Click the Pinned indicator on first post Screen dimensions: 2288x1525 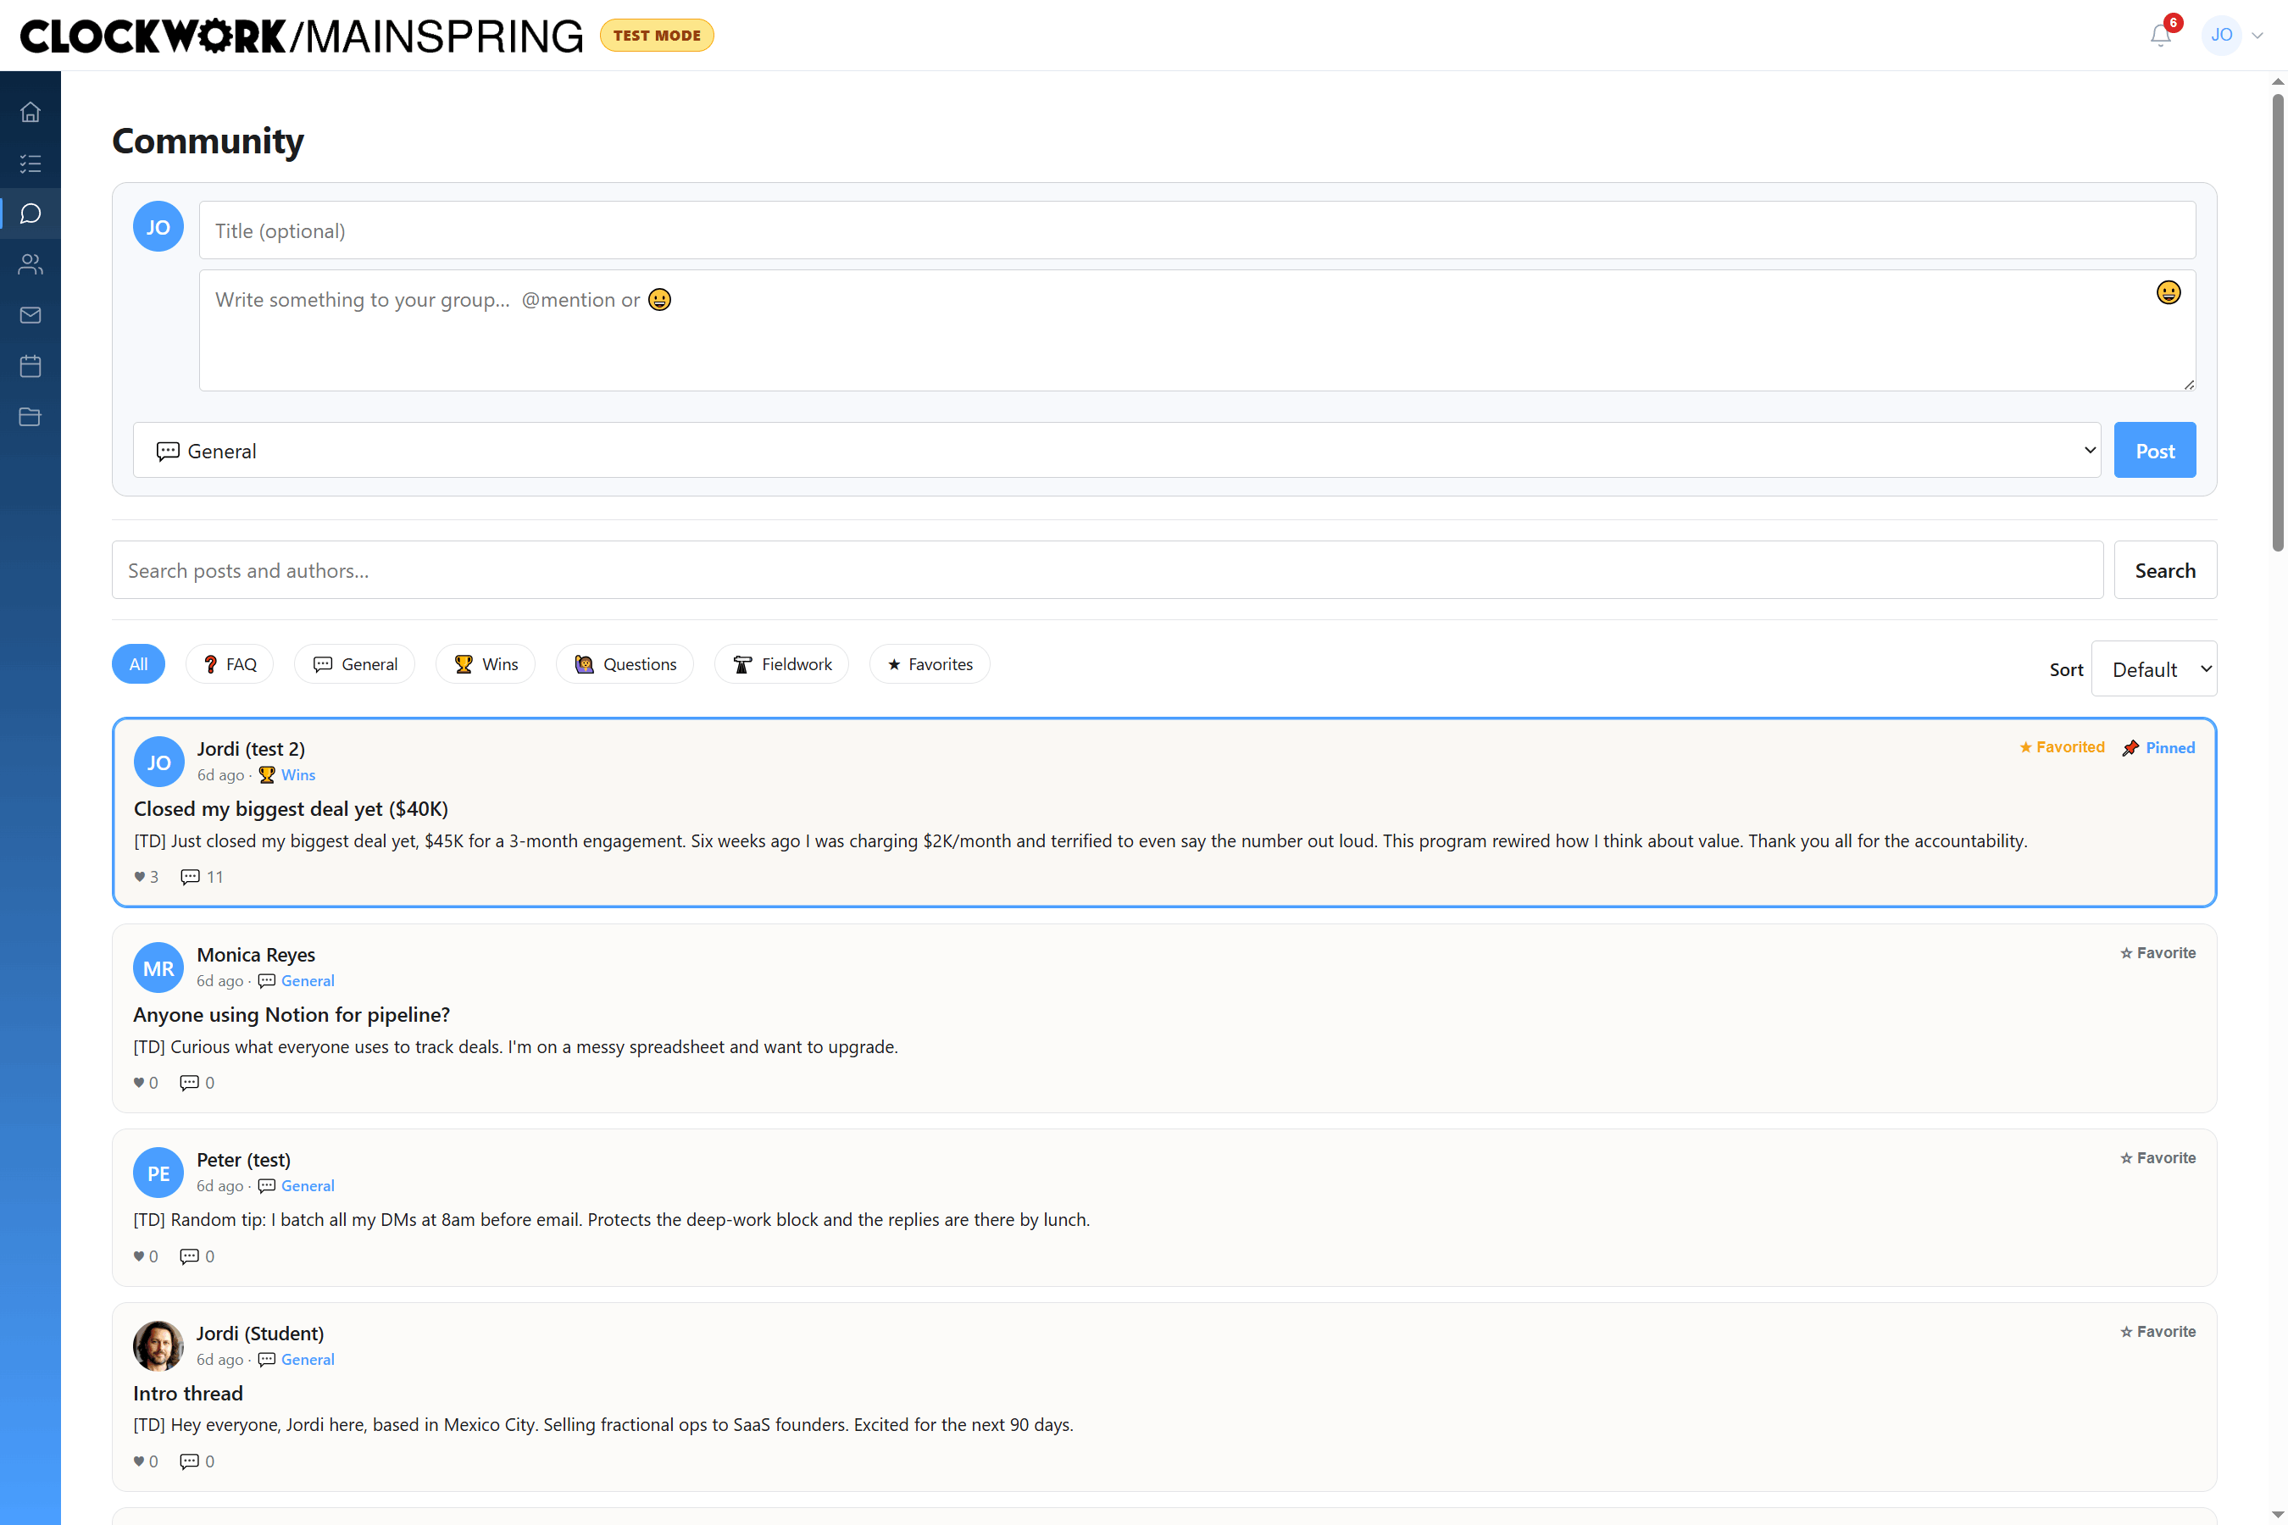click(x=2158, y=747)
